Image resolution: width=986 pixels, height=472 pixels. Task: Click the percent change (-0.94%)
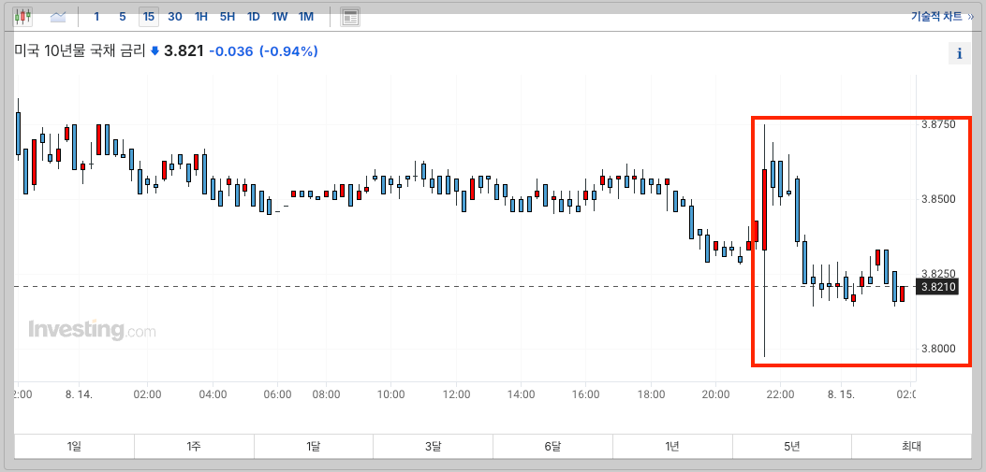289,51
